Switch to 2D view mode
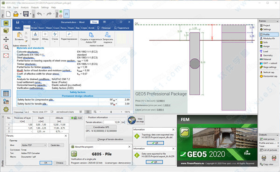 [x=6, y=23]
